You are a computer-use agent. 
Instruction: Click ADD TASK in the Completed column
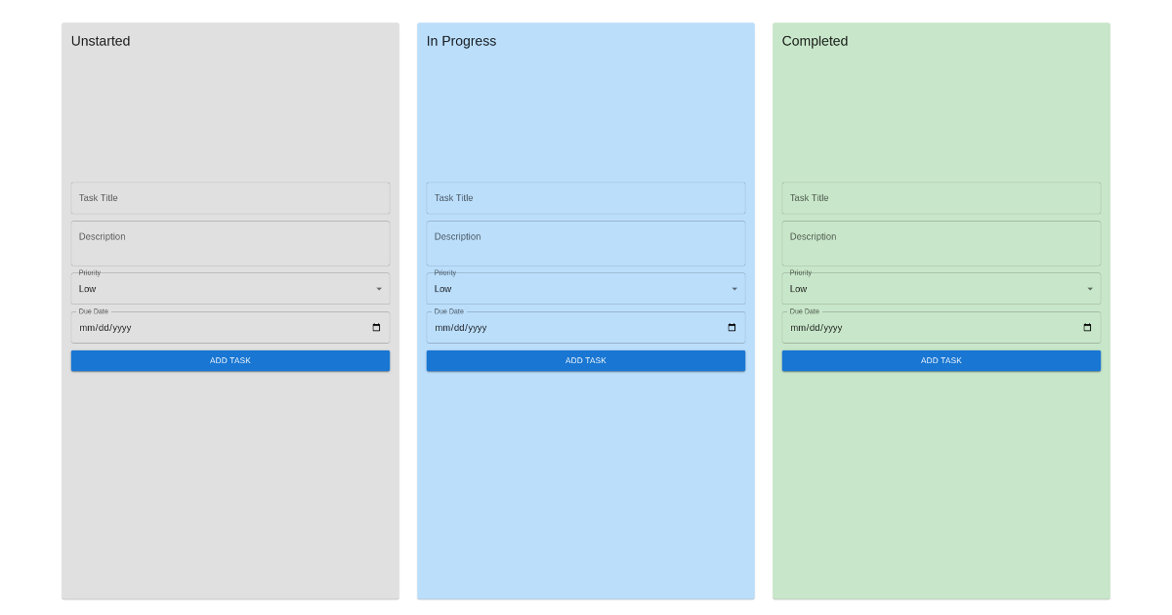pos(941,360)
